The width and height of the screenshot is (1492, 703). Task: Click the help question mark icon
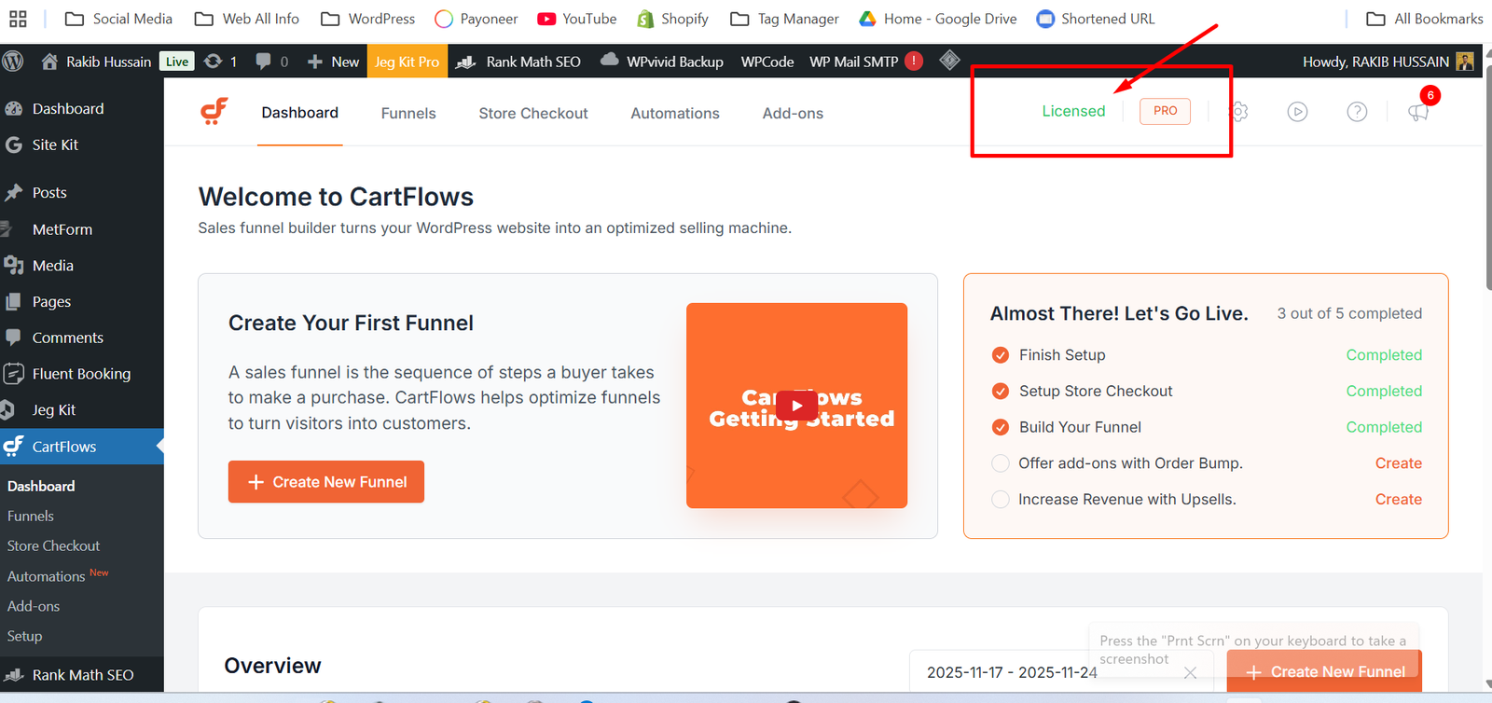pyautogui.click(x=1357, y=112)
